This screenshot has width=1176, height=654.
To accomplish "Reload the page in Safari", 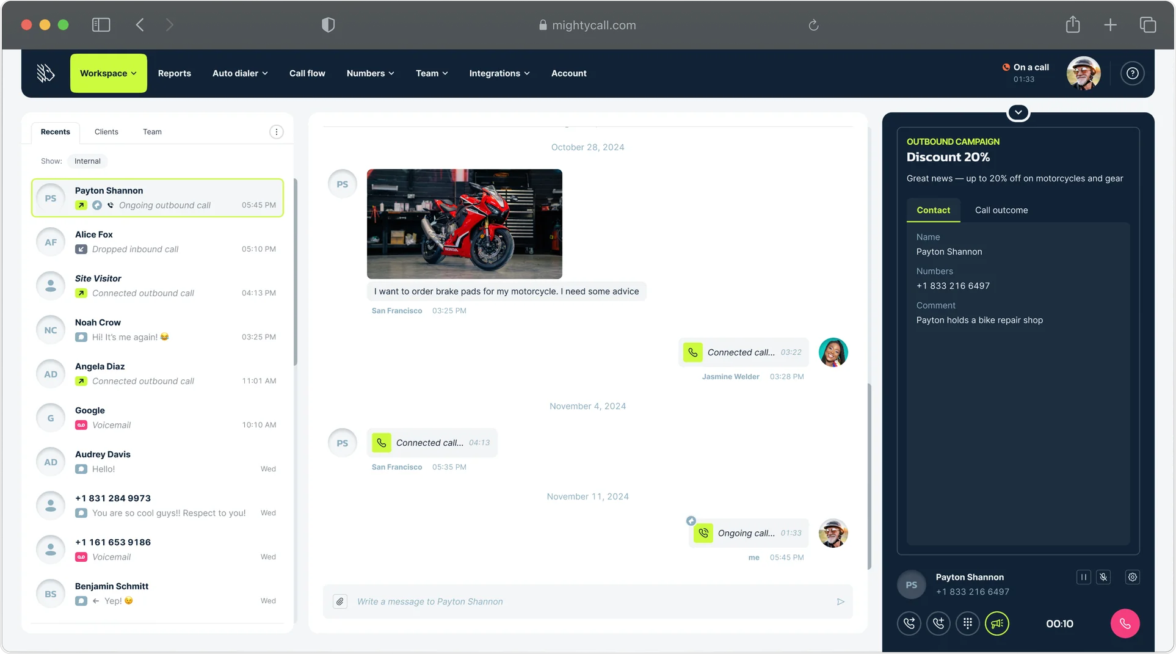I will [813, 25].
